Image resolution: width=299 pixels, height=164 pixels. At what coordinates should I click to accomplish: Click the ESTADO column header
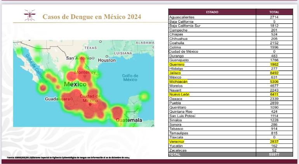(x=212, y=12)
